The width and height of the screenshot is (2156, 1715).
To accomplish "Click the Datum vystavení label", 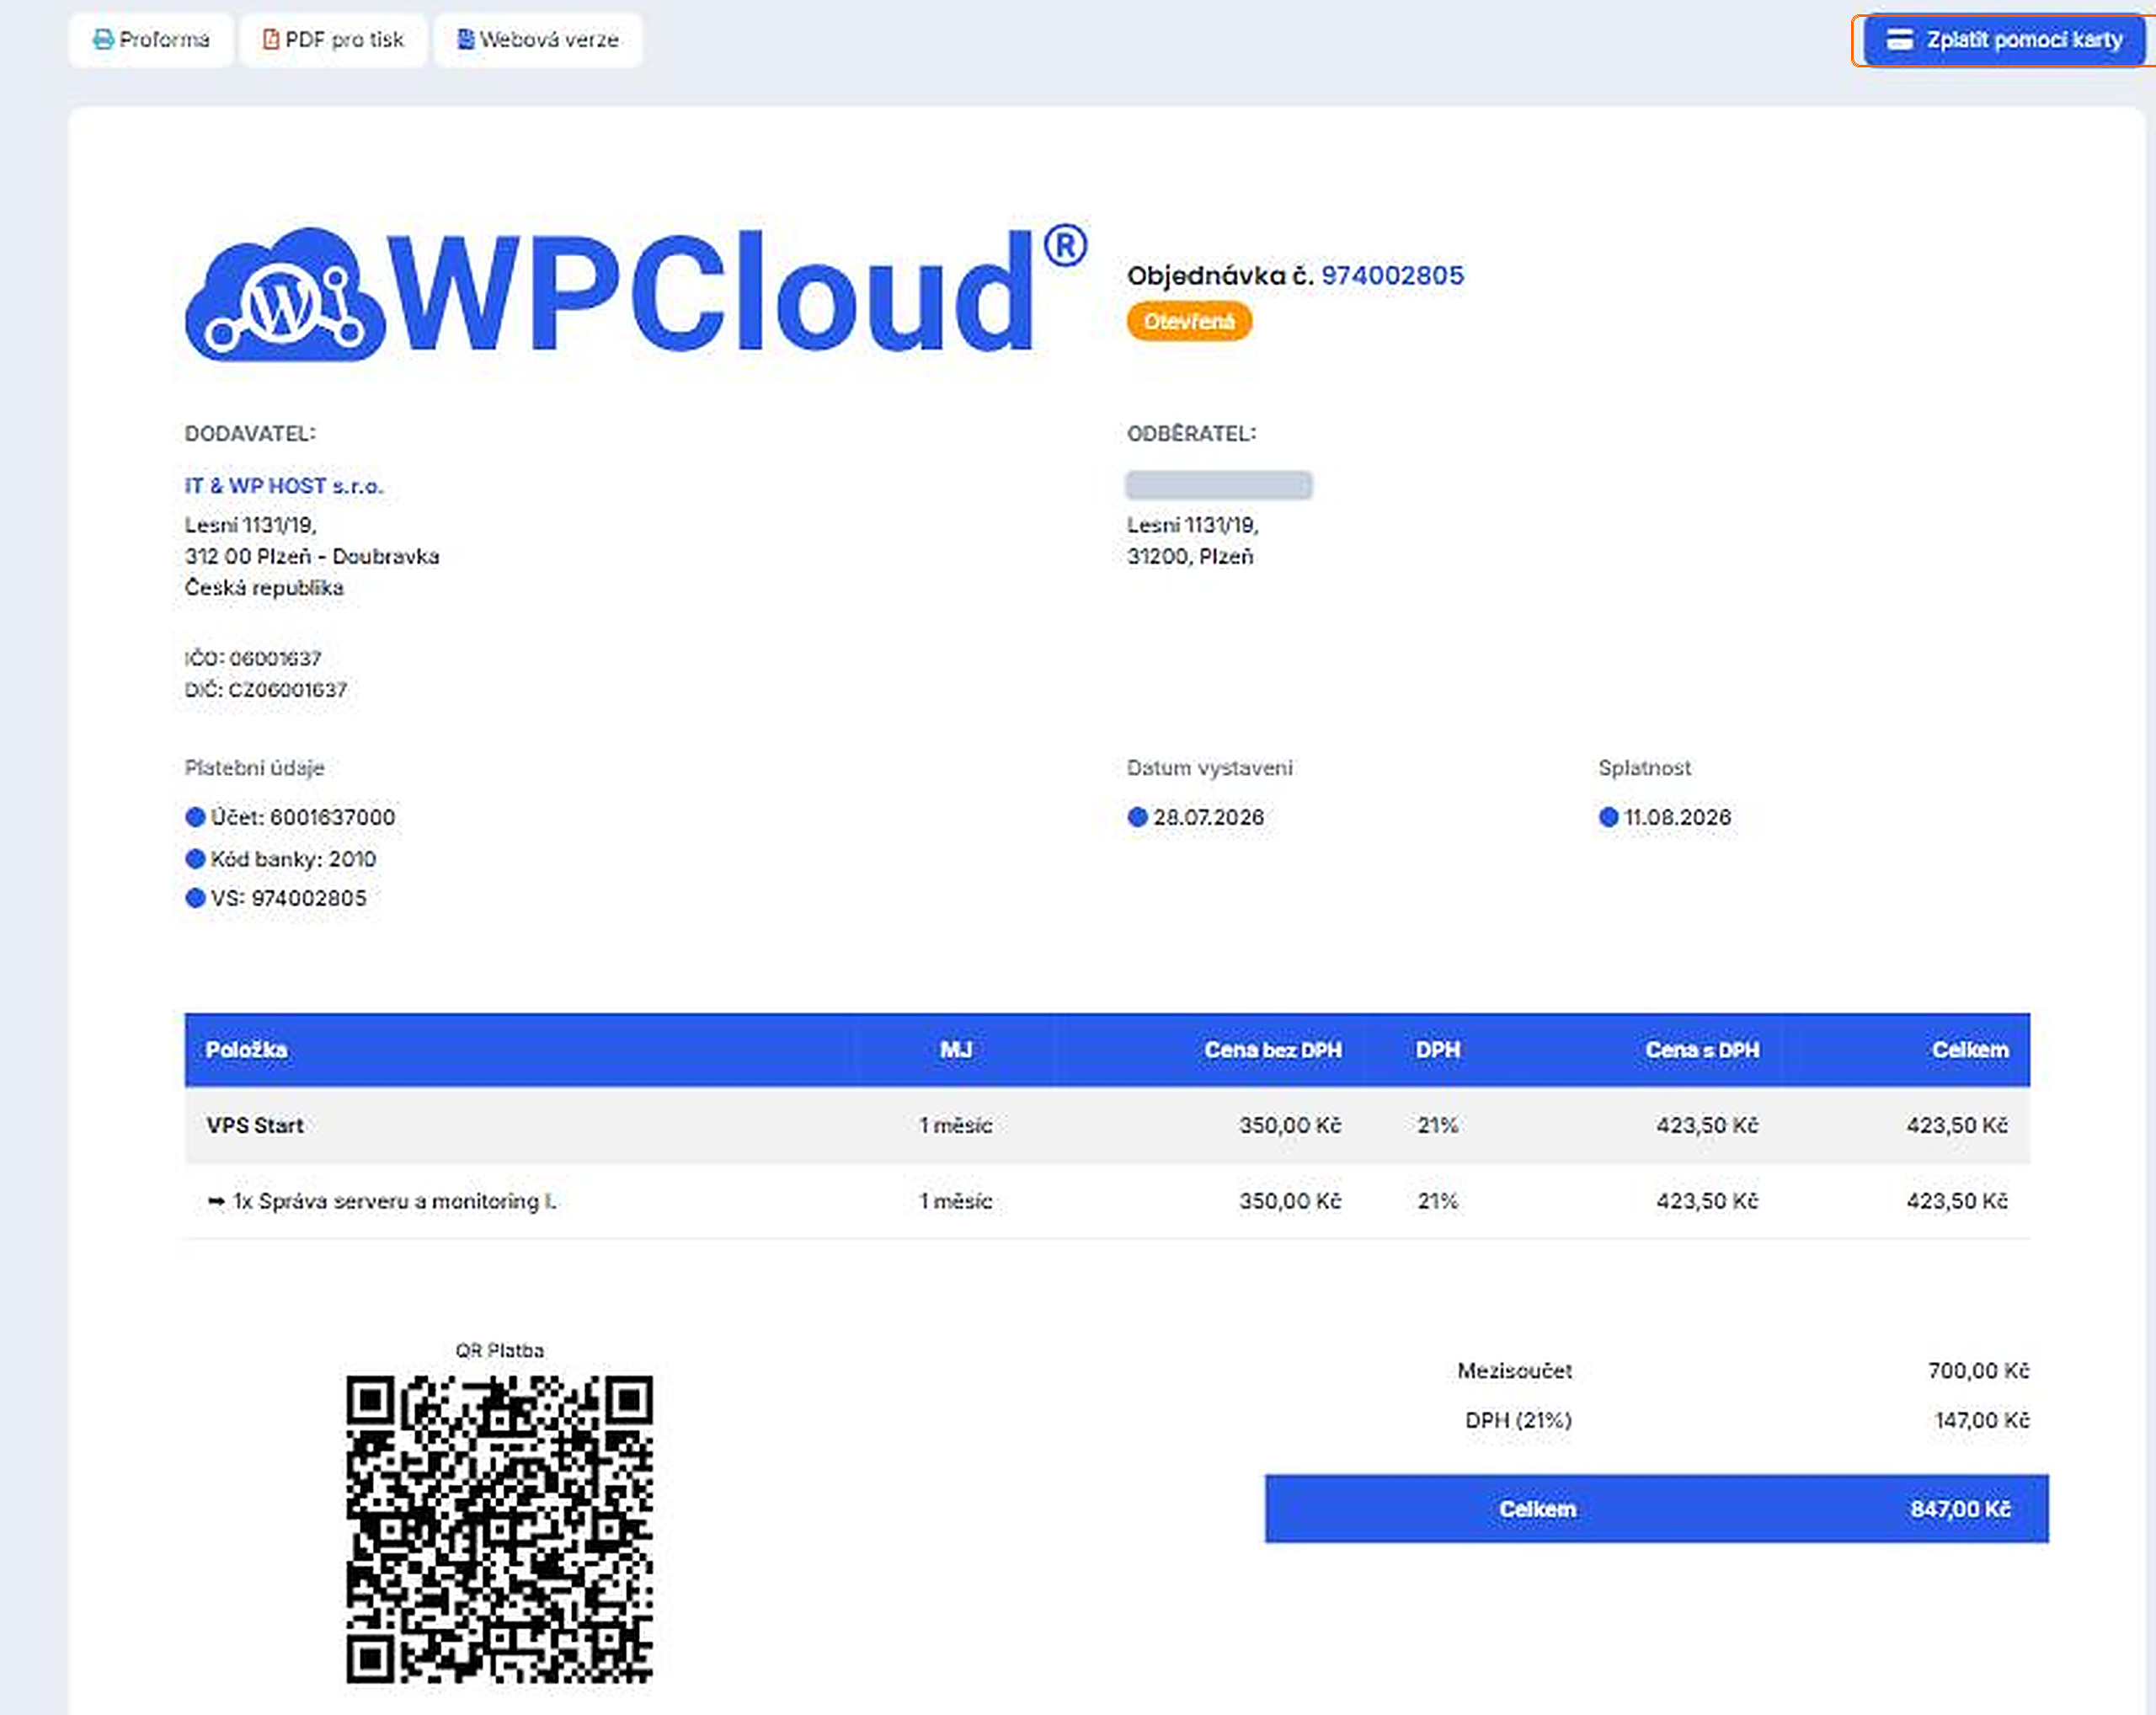I will 1210,768.
